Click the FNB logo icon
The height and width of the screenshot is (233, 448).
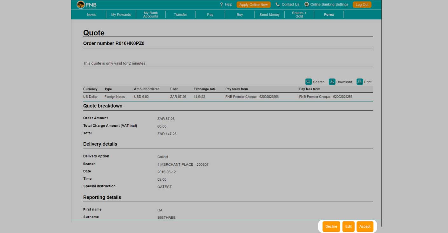(81, 5)
